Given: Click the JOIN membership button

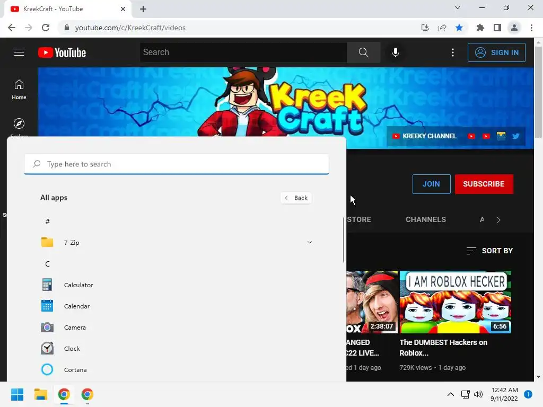Looking at the screenshot, I should tap(431, 184).
